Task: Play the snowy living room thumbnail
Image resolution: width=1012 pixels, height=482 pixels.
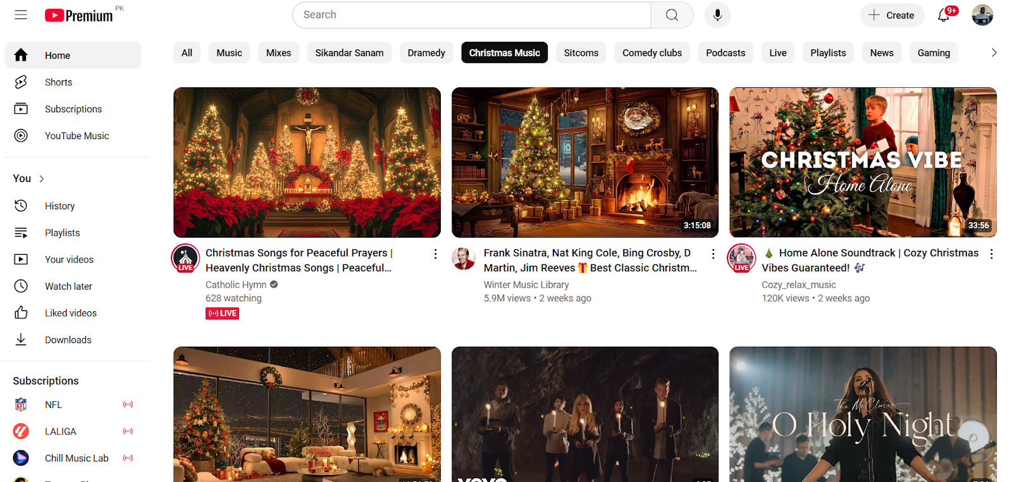Action: click(307, 414)
